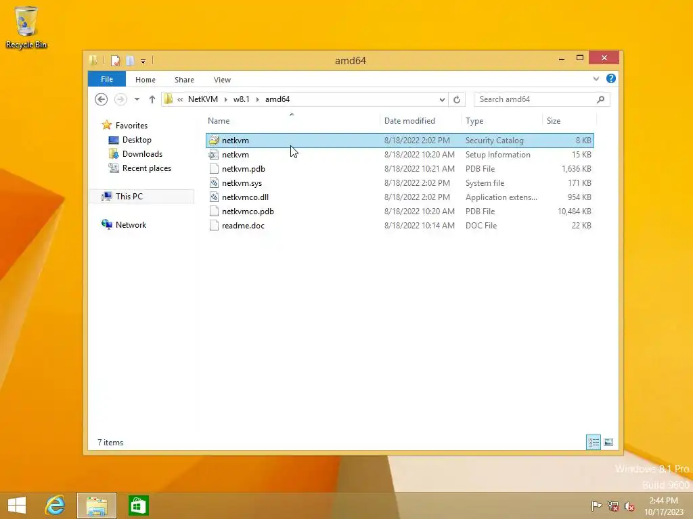Screen dimensions: 693x519
Task: Show hidden breadcrumb path chevrons
Action: (x=180, y=99)
